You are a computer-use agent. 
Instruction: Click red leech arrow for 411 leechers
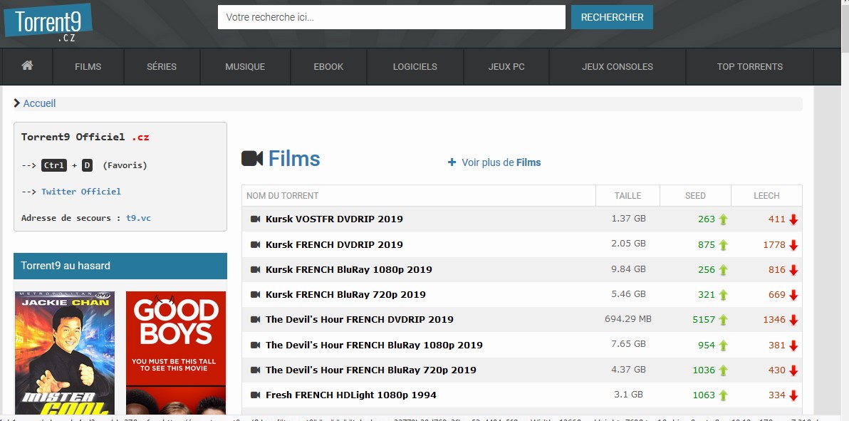pyautogui.click(x=793, y=219)
